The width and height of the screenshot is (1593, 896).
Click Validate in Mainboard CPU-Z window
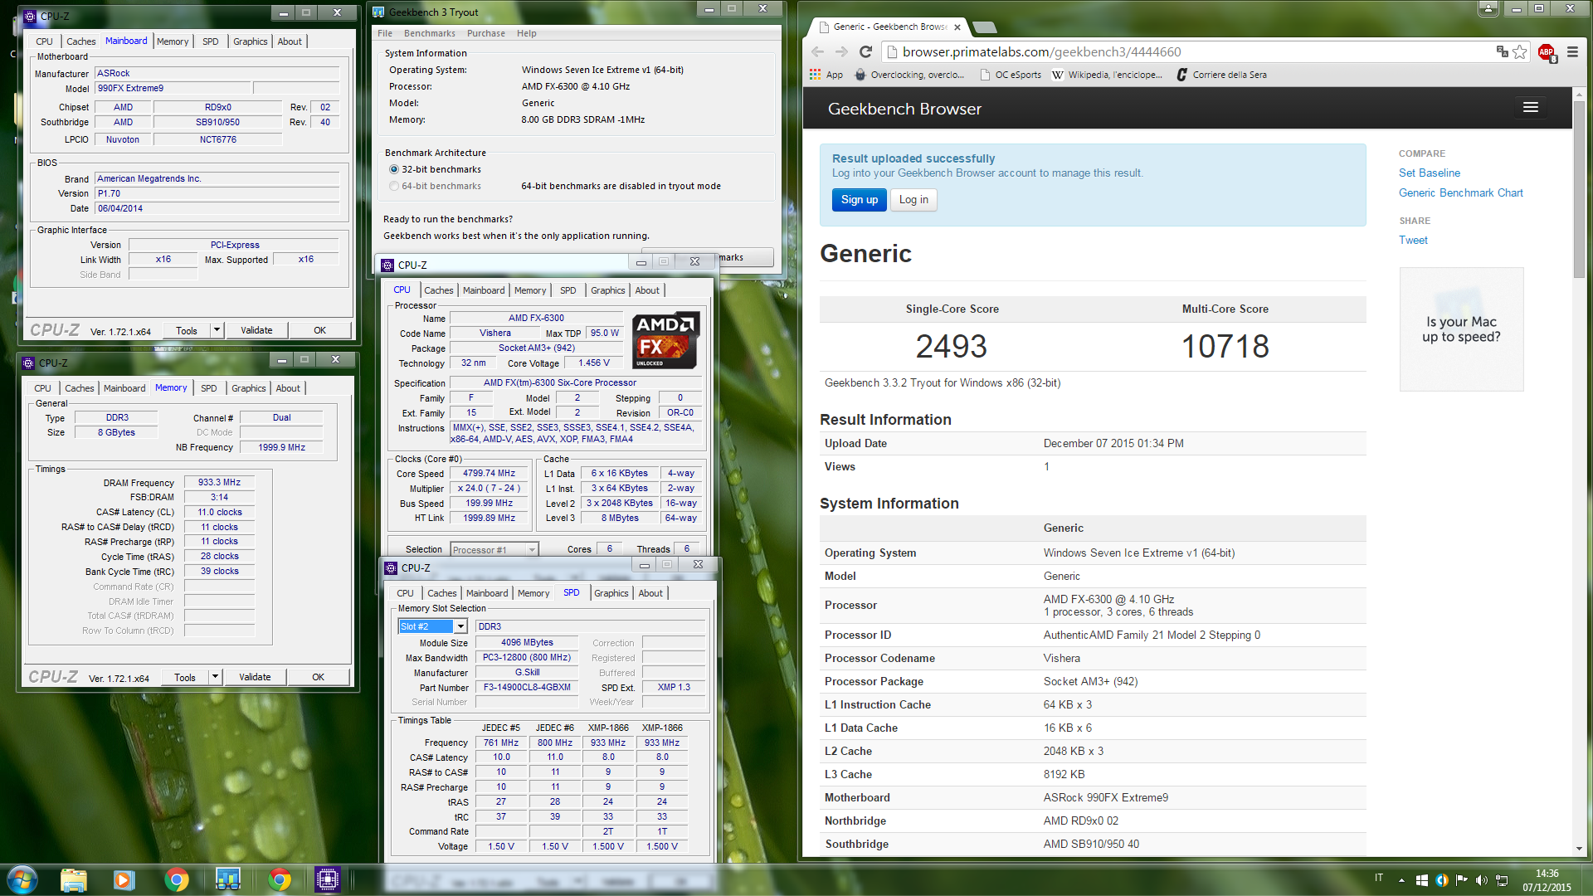click(x=256, y=330)
